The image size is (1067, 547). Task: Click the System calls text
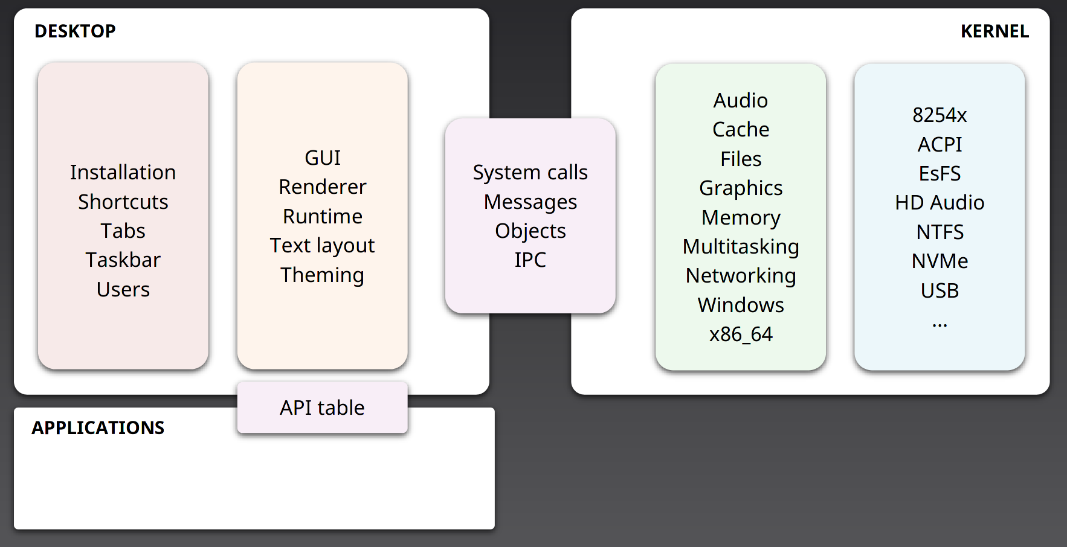pyautogui.click(x=530, y=173)
